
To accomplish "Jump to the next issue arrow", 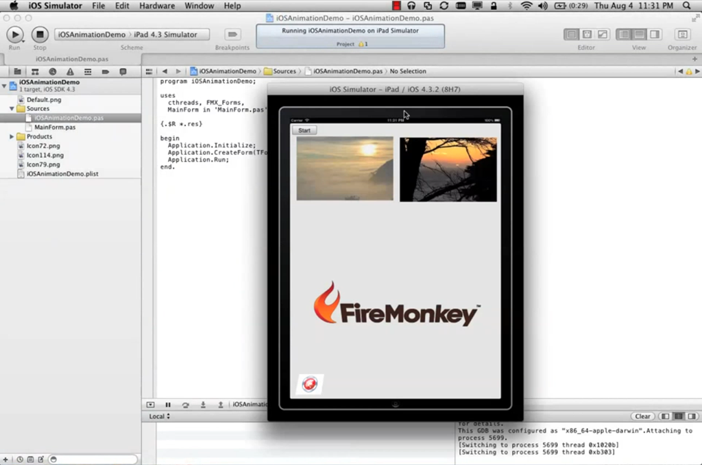I will point(697,71).
